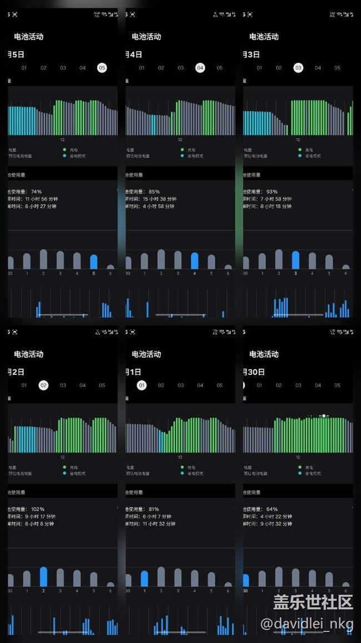Screen dimensions: 361x643
Task: Click the 电池活动 title in the 3日 panel
Action: (264, 37)
